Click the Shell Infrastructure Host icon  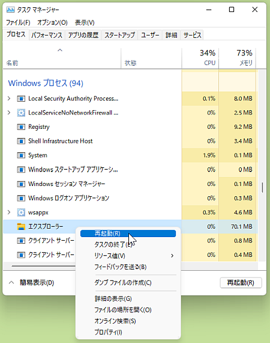point(21,141)
